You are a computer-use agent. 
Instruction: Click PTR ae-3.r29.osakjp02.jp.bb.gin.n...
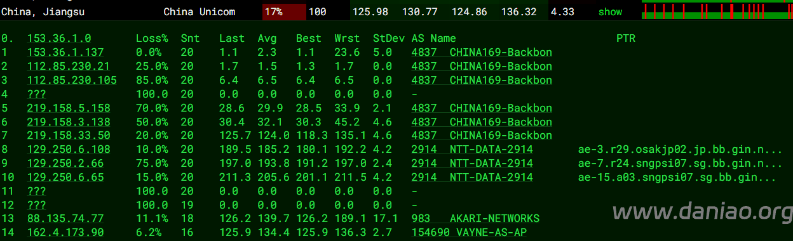pos(681,150)
